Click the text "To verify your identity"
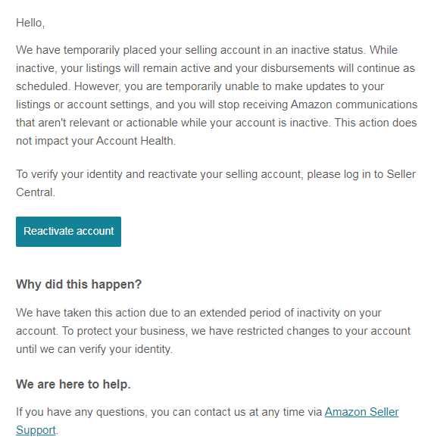This screenshot has width=434, height=443. coord(69,174)
